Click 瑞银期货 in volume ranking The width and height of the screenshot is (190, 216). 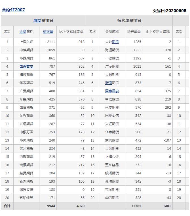[x=26, y=165]
